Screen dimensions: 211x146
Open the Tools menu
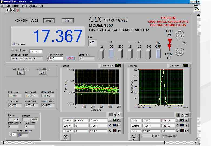24,6
